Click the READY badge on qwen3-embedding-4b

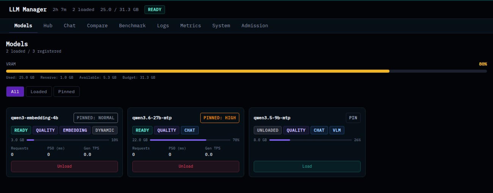coord(21,130)
